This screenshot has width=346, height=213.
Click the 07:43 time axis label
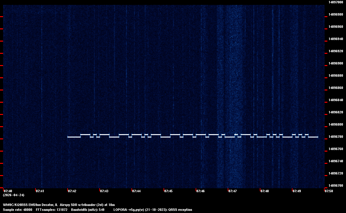click(x=104, y=191)
